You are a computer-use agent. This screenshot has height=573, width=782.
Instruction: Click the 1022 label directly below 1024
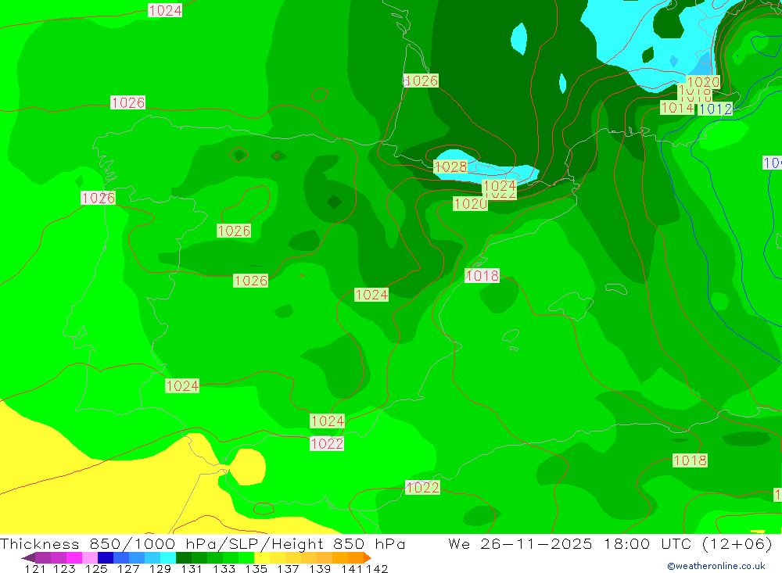click(x=327, y=443)
